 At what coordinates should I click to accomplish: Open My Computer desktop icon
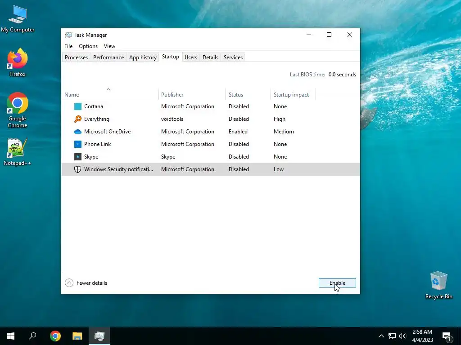click(18, 19)
